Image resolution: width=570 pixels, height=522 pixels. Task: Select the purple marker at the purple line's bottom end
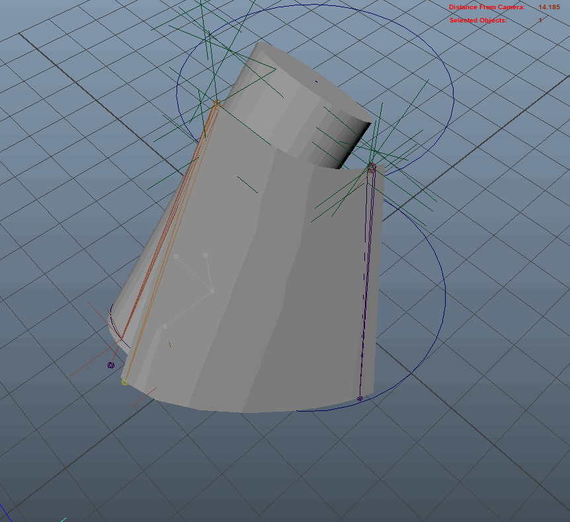[x=360, y=399]
